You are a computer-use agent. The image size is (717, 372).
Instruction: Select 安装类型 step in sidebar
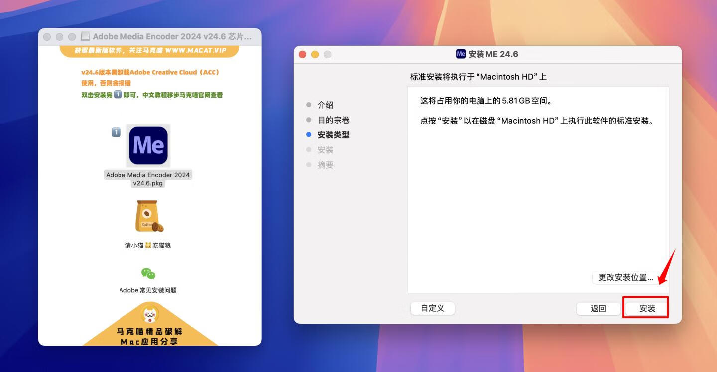pyautogui.click(x=334, y=134)
